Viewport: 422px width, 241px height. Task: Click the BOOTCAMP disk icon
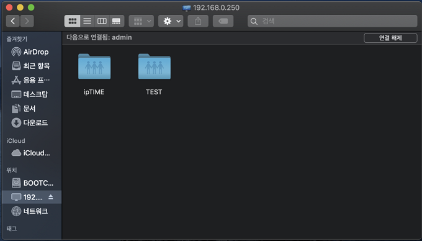point(16,183)
